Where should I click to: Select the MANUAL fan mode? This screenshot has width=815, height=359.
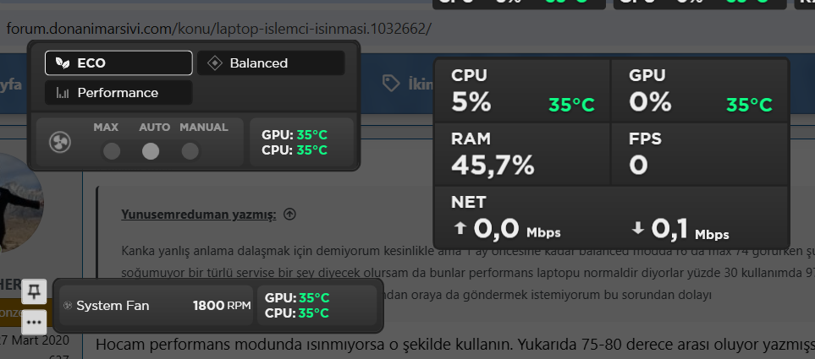(x=190, y=152)
